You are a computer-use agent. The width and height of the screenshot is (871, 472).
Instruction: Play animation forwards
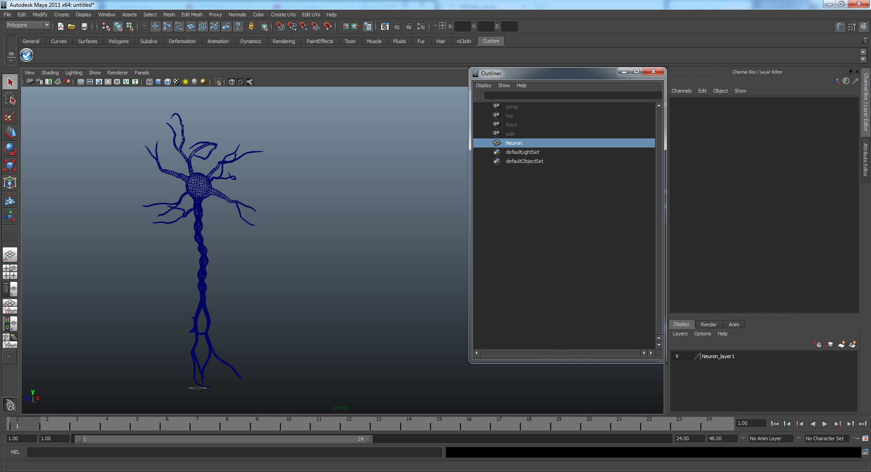point(825,424)
